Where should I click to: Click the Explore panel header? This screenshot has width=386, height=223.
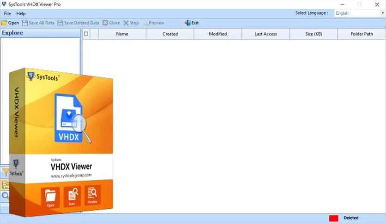click(40, 33)
